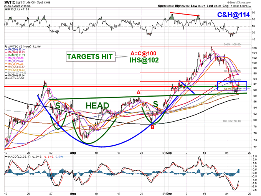Click the 'C&H@114' blue annotation
This screenshot has width=261, height=196.
pyautogui.click(x=233, y=15)
